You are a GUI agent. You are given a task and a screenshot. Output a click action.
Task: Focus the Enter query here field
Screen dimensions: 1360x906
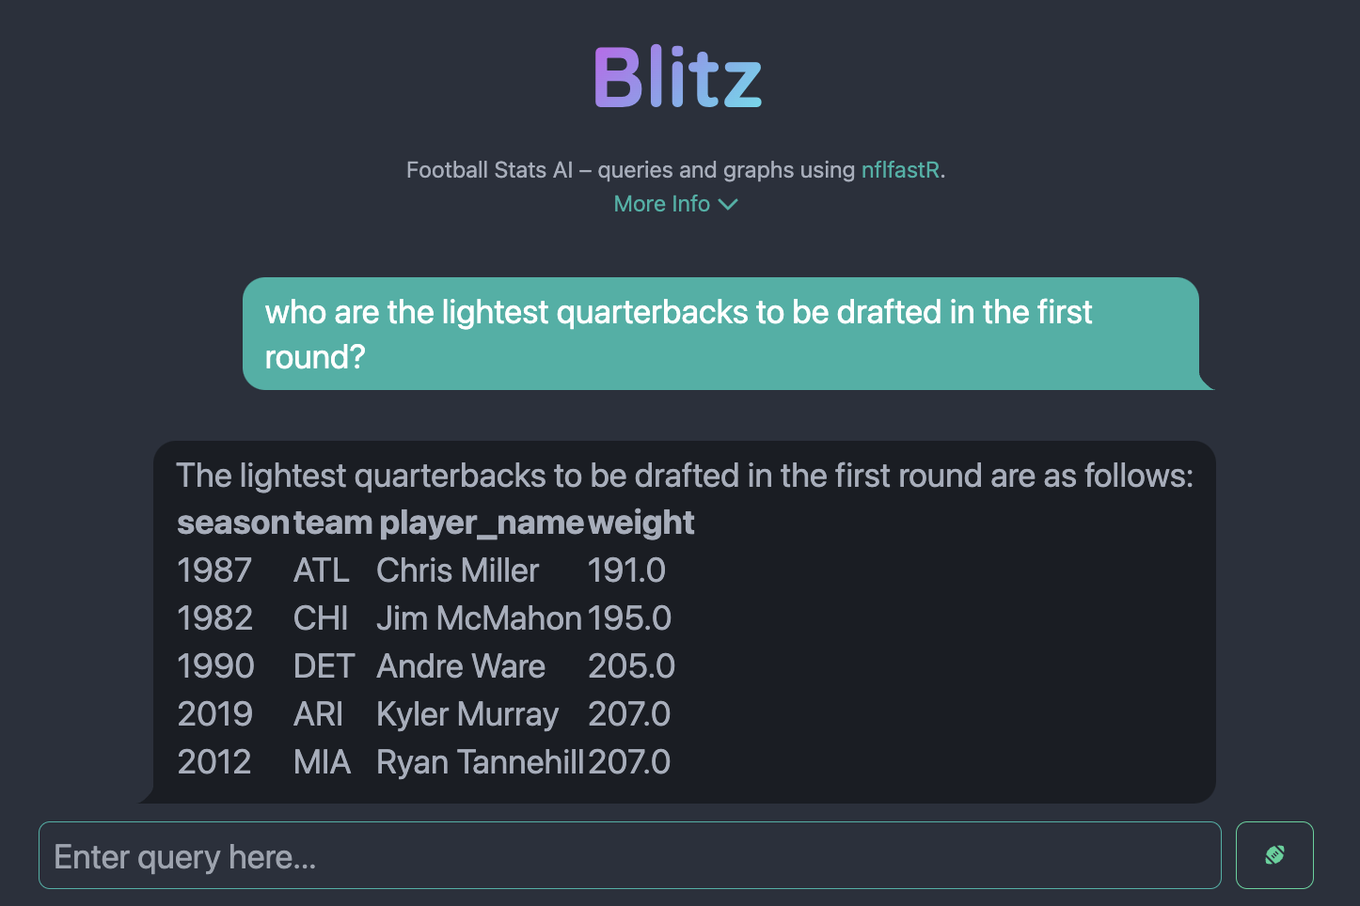[630, 855]
